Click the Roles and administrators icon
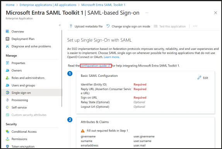 pyautogui.click(x=7, y=78)
